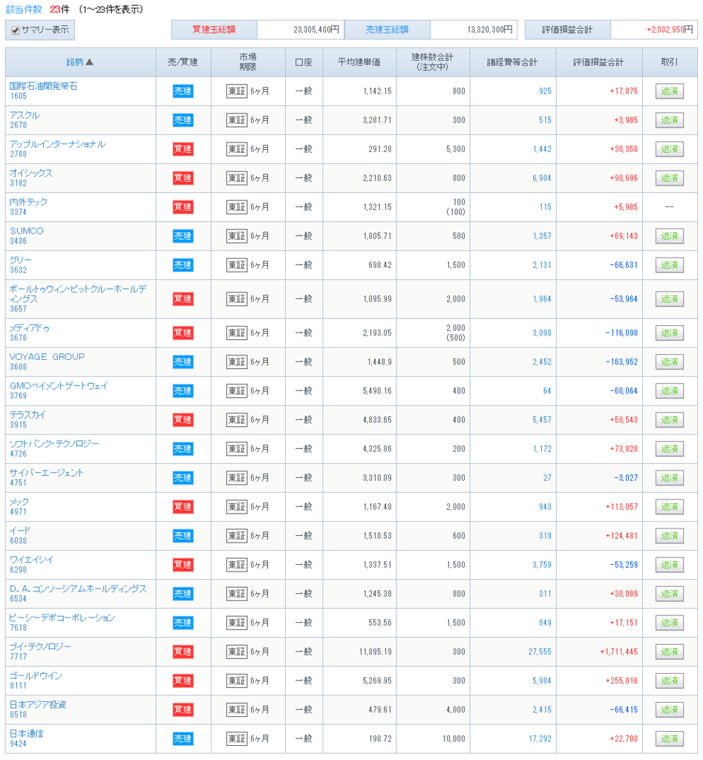The width and height of the screenshot is (703, 760).
Task: Open アップルインターナショナル stock link
Action: click(57, 144)
